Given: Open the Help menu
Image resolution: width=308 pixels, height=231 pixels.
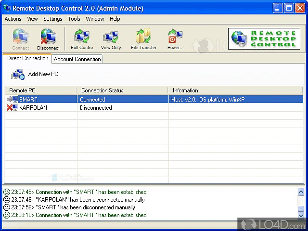Looking at the screenshot, I should point(115,19).
